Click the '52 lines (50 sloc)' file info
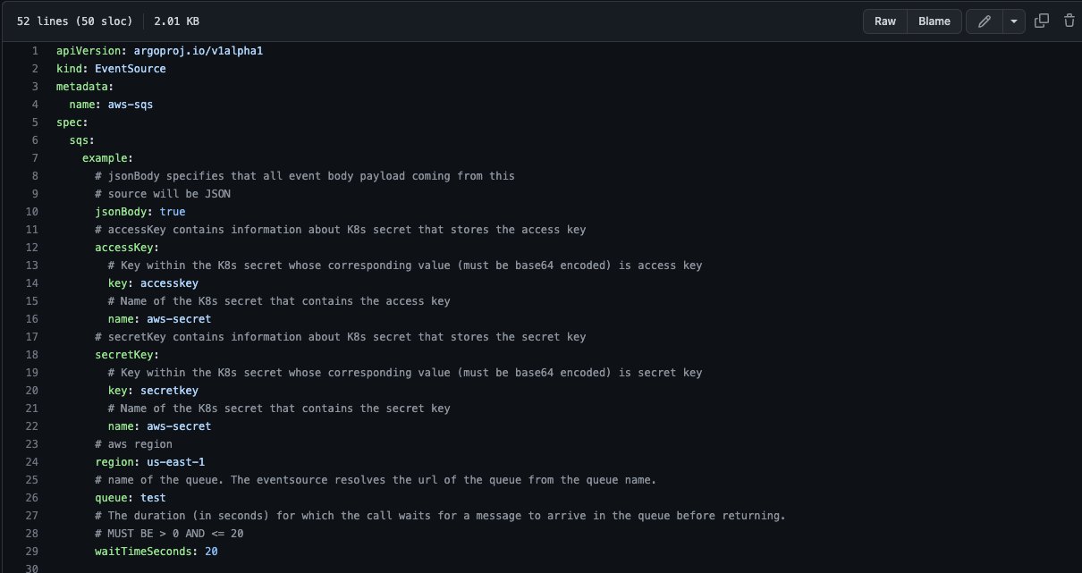The width and height of the screenshot is (1082, 573). point(74,21)
